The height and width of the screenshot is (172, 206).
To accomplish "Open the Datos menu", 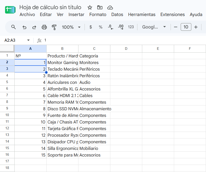I will coord(117,14).
